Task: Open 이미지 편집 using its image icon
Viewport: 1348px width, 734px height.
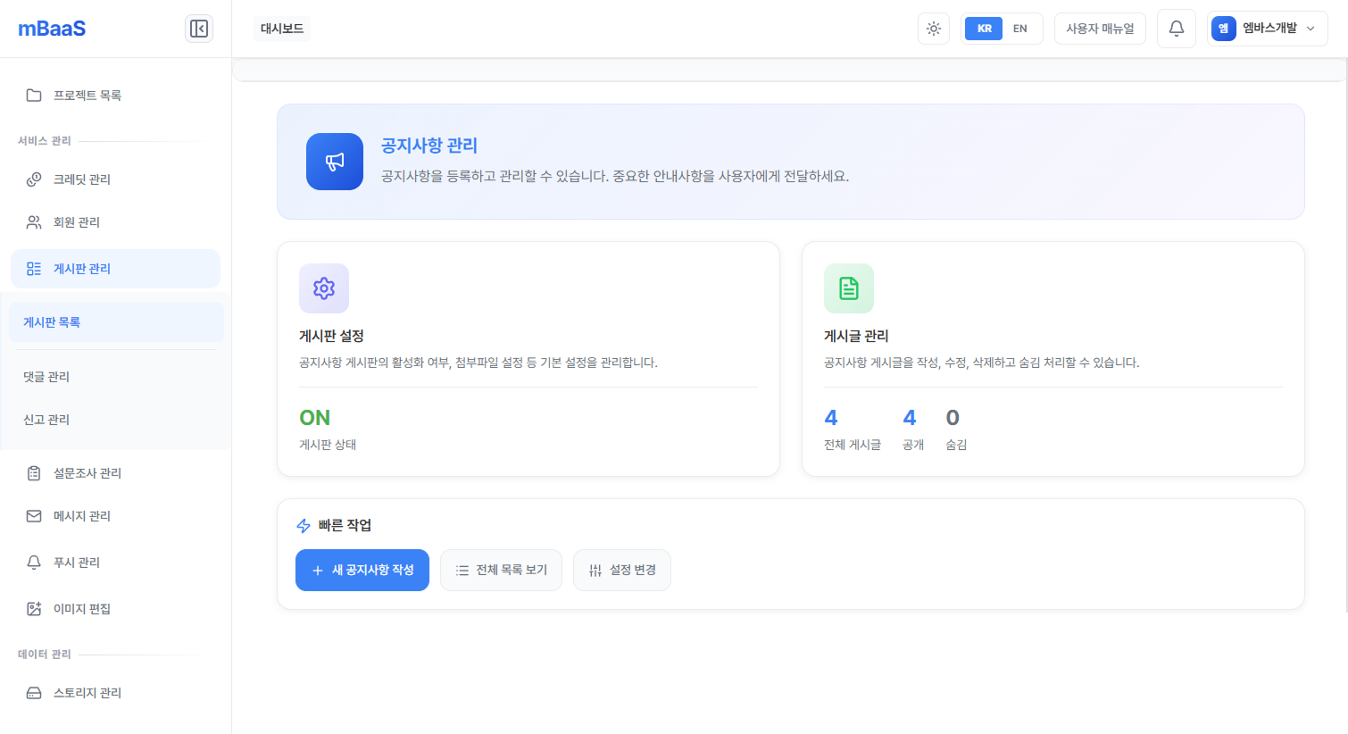Action: tap(34, 608)
